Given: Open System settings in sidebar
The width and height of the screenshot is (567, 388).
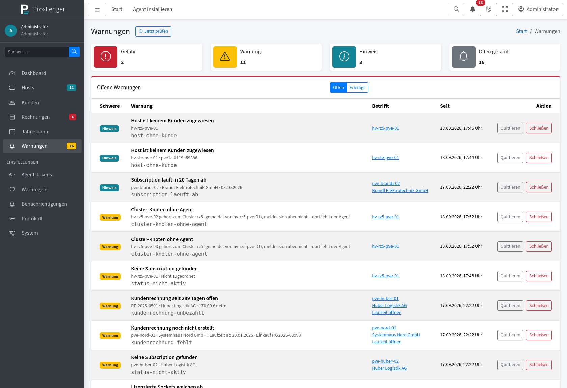Looking at the screenshot, I should (x=42, y=233).
